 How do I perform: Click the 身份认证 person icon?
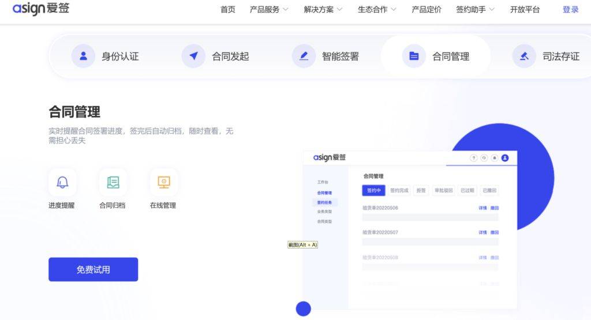pyautogui.click(x=83, y=56)
